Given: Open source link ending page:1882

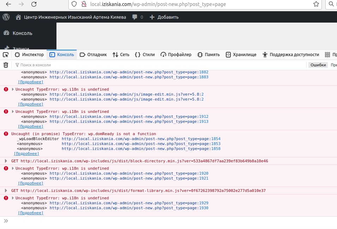Looking at the screenshot, I should pyautogui.click(x=129, y=72).
